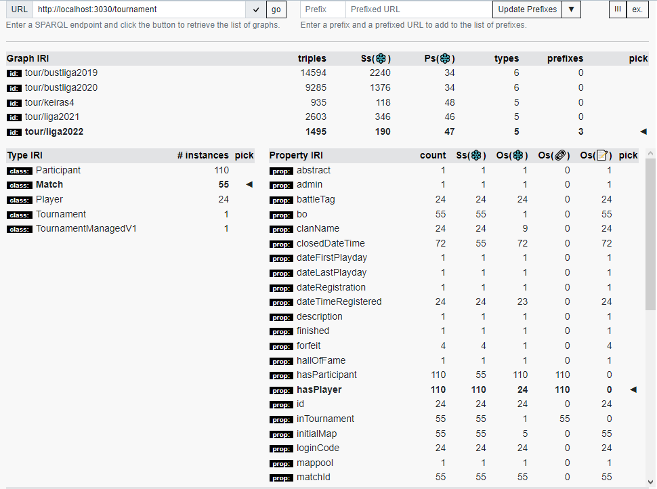Select the Tournament class

coord(61,214)
